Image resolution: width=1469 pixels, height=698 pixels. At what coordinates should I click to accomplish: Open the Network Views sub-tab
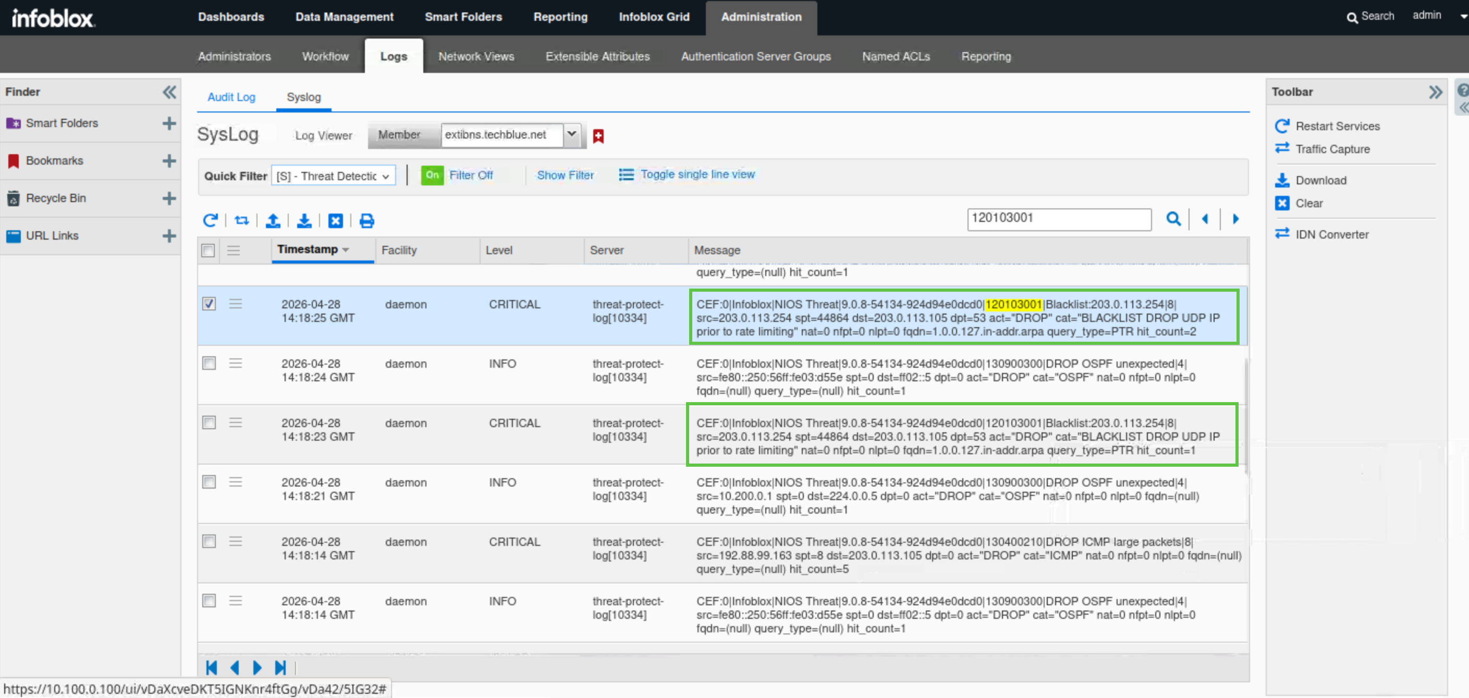[x=476, y=56]
